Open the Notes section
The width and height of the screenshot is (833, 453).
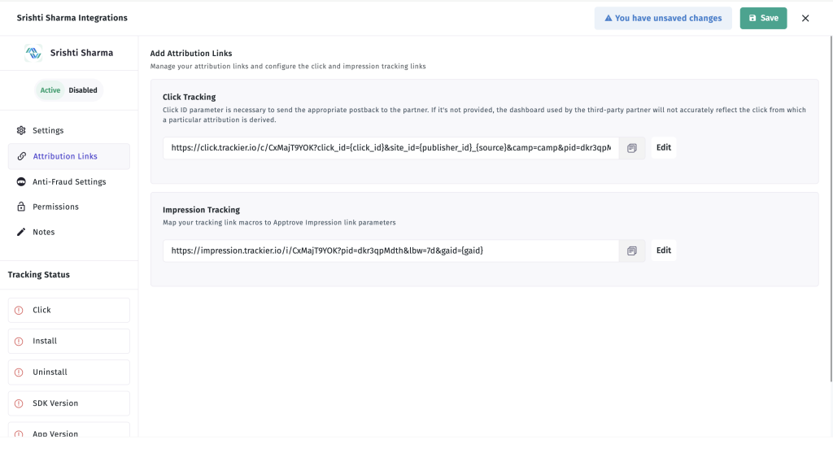[69, 232]
